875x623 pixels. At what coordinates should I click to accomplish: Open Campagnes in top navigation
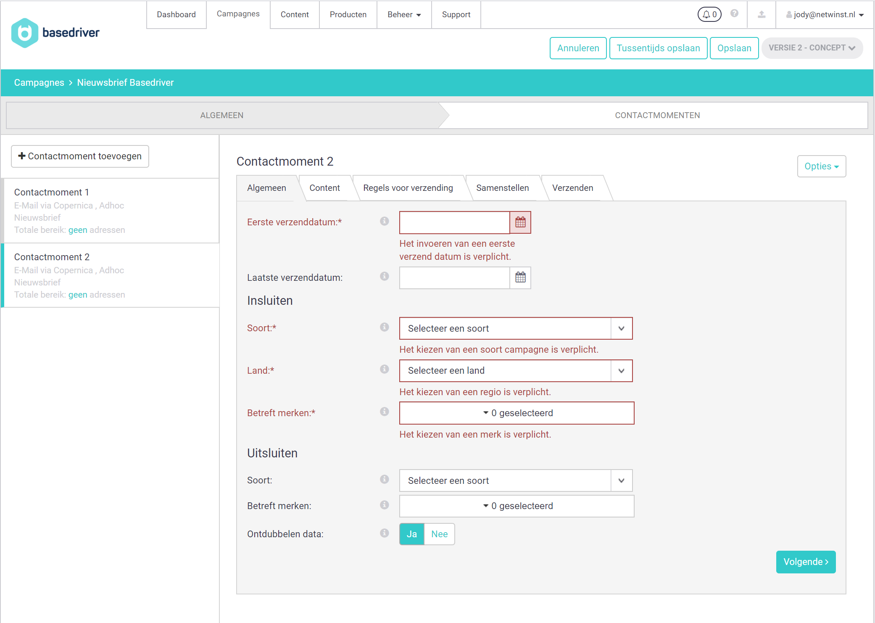pos(238,14)
